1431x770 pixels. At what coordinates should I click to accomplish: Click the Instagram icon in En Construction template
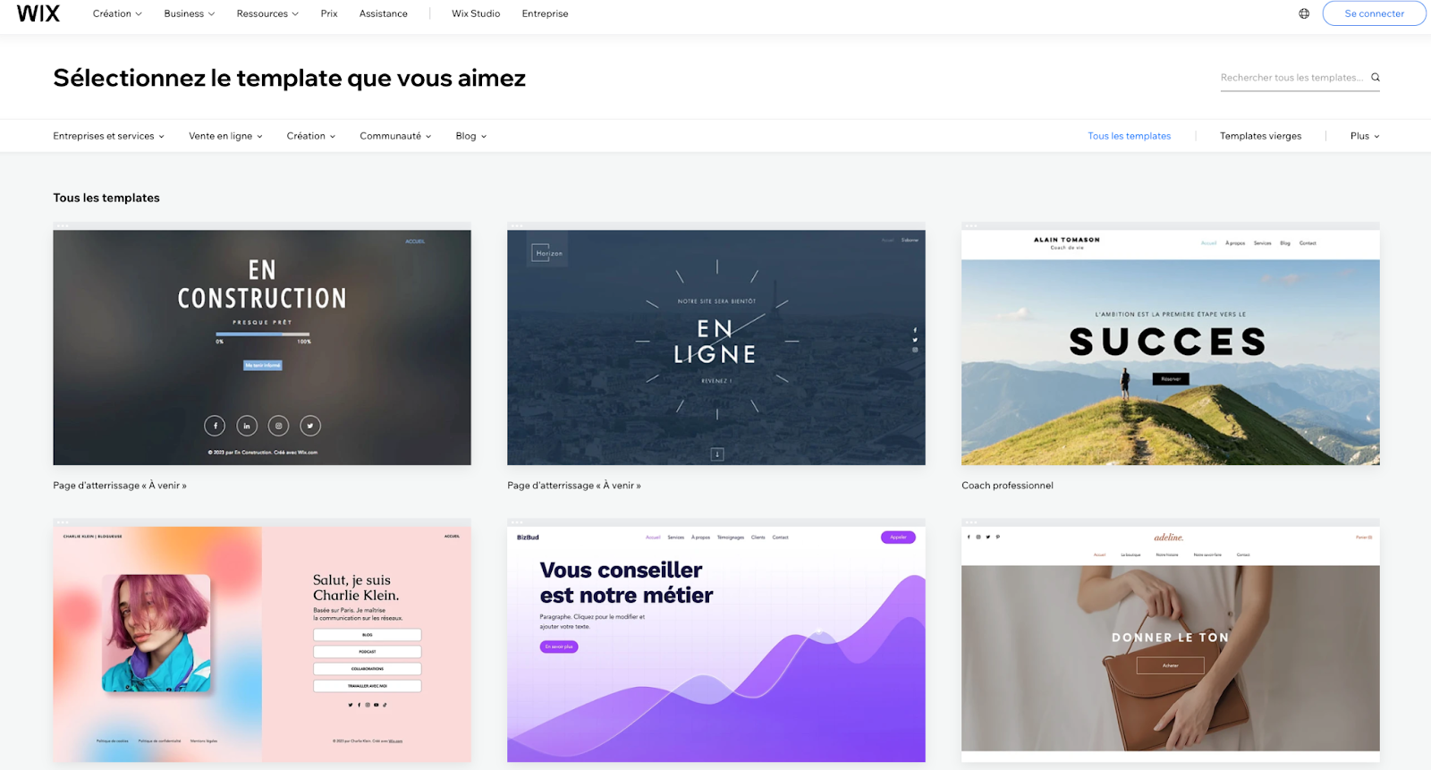278,426
